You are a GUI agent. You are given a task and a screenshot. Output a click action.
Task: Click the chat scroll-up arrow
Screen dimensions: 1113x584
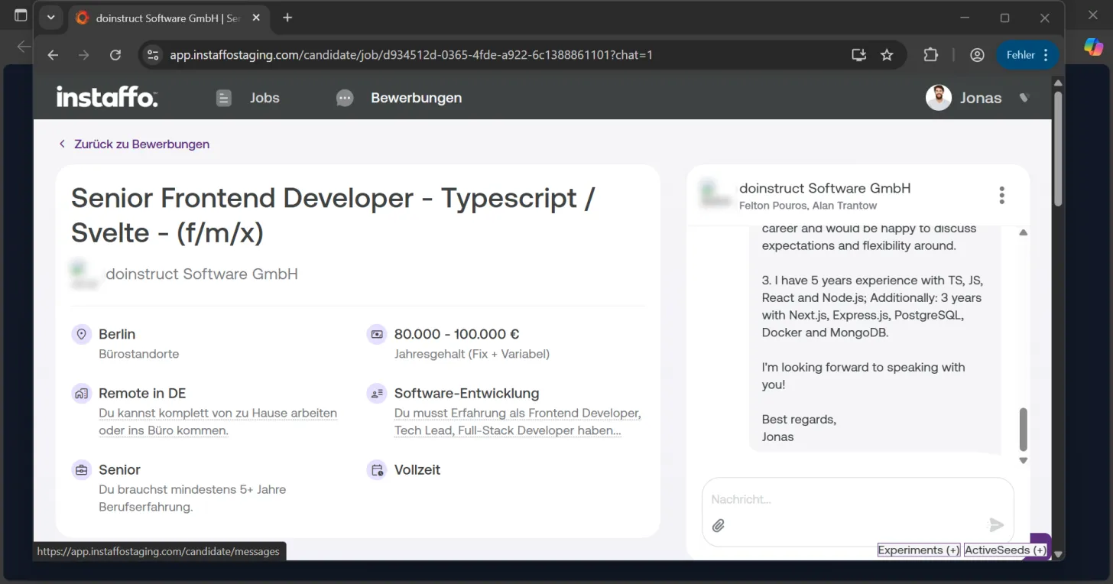tap(1024, 232)
